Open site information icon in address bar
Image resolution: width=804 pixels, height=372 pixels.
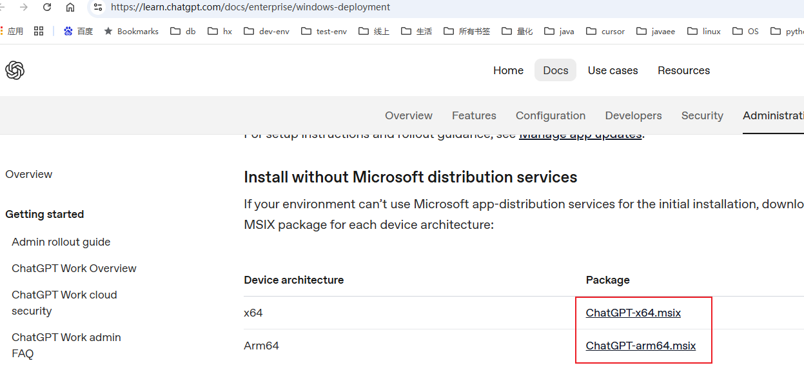coord(98,7)
